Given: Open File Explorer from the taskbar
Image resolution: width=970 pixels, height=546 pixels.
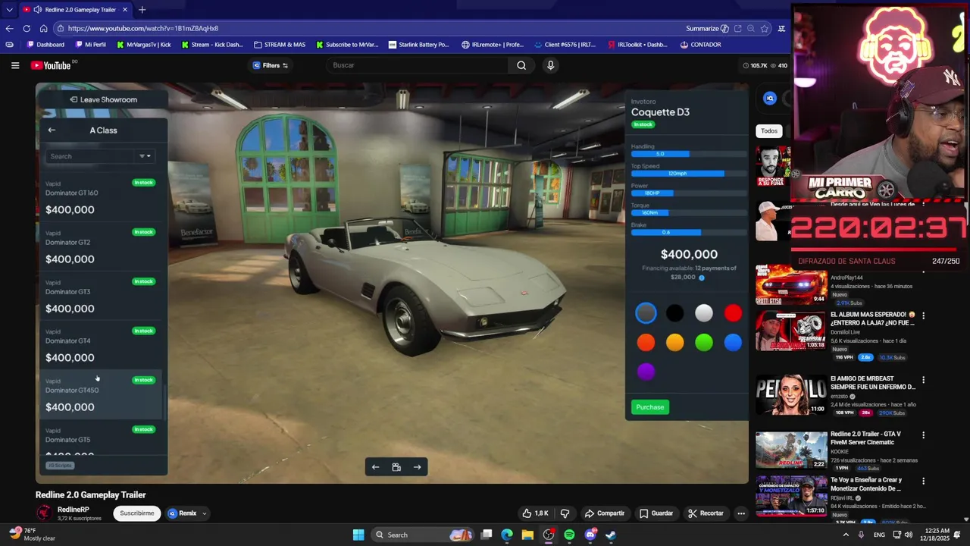Looking at the screenshot, I should coord(527,535).
